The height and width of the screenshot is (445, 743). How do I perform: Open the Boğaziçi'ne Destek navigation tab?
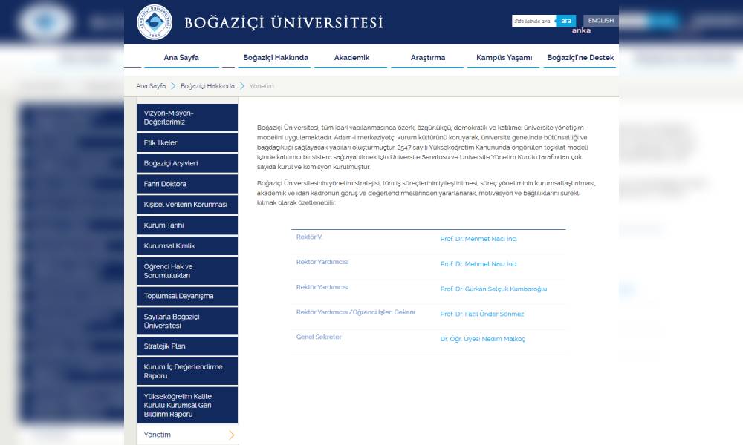(580, 58)
